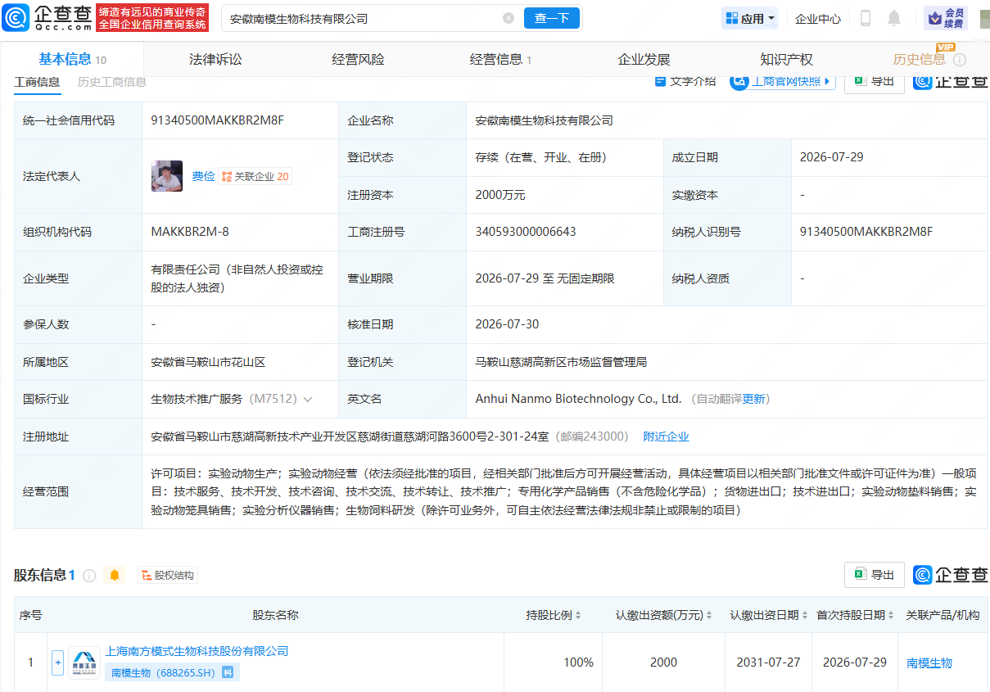Open 附近企业 nearby companies link
This screenshot has width=990, height=692.
pos(666,436)
